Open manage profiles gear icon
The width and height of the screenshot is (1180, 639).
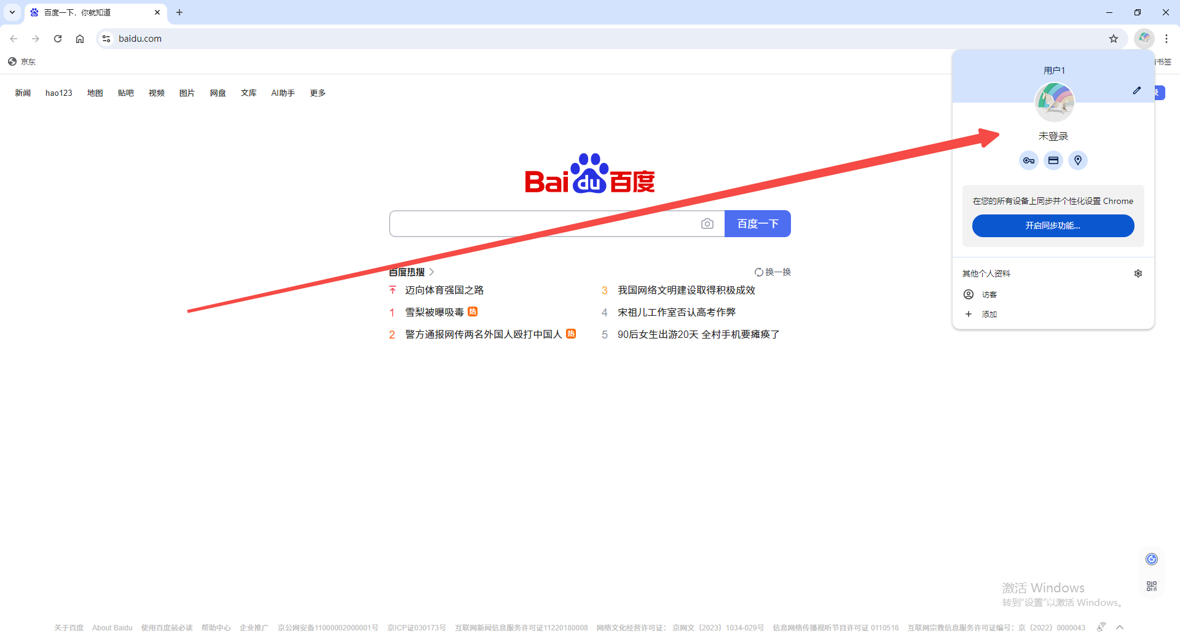[1138, 273]
